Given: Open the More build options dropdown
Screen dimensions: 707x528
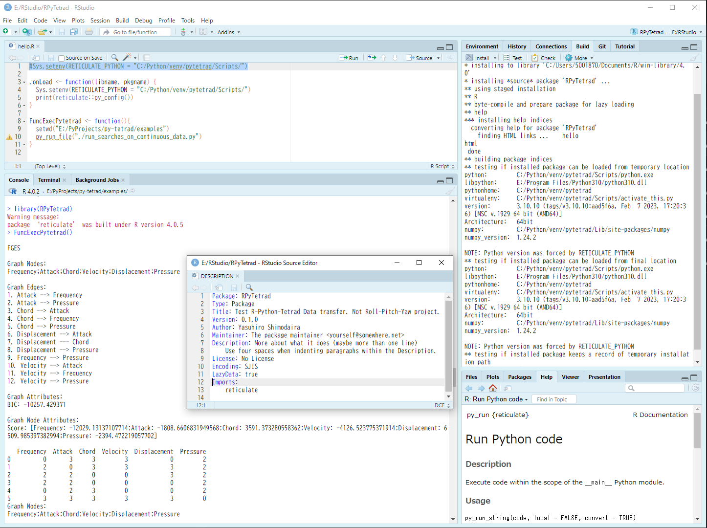Looking at the screenshot, I should click(x=578, y=57).
